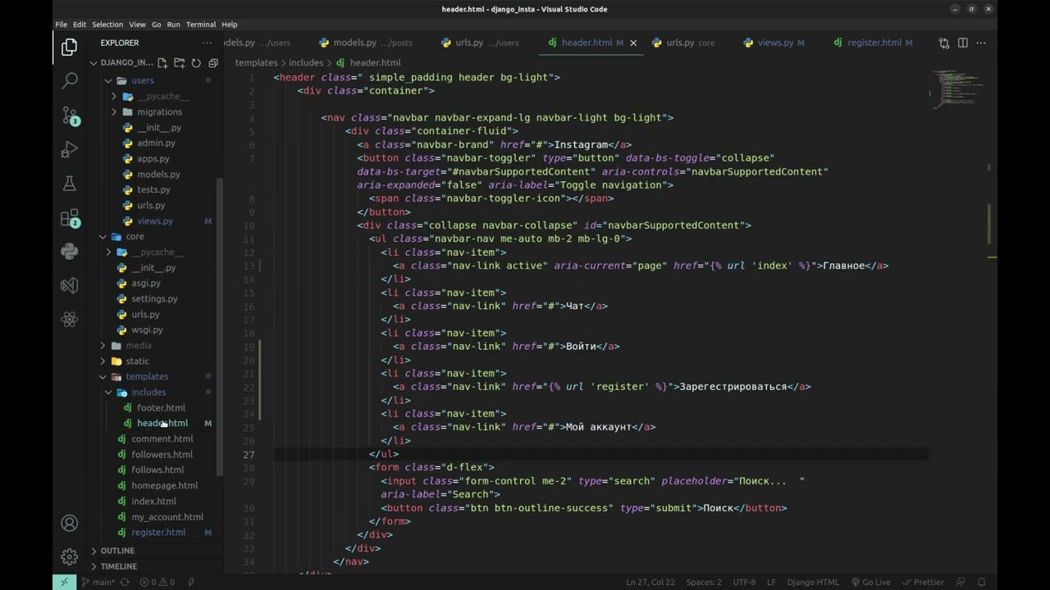Open the Manage gear icon
The height and width of the screenshot is (590, 1050).
(x=70, y=556)
